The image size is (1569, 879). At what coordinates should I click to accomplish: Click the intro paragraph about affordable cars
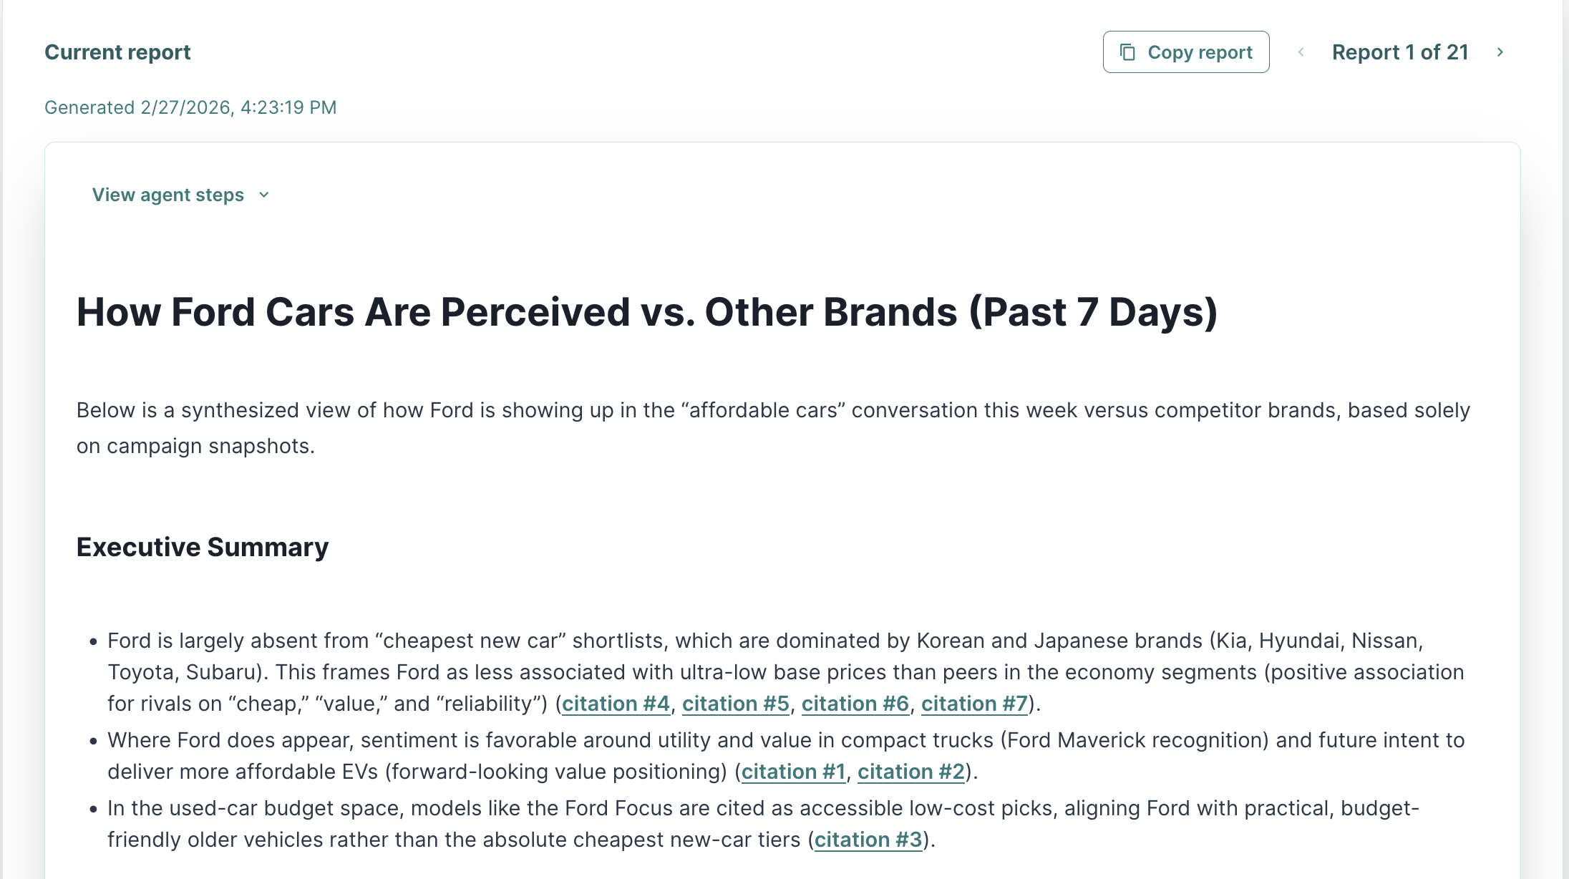click(773, 427)
